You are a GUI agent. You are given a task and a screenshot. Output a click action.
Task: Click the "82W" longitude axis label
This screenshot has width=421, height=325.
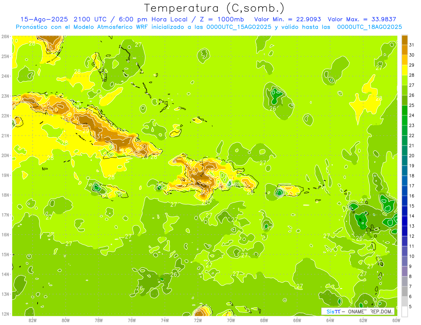coord(32,320)
